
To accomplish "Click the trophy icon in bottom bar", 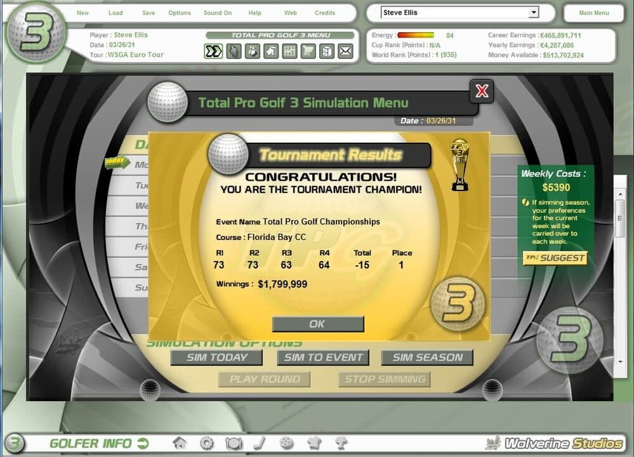I will point(341,443).
